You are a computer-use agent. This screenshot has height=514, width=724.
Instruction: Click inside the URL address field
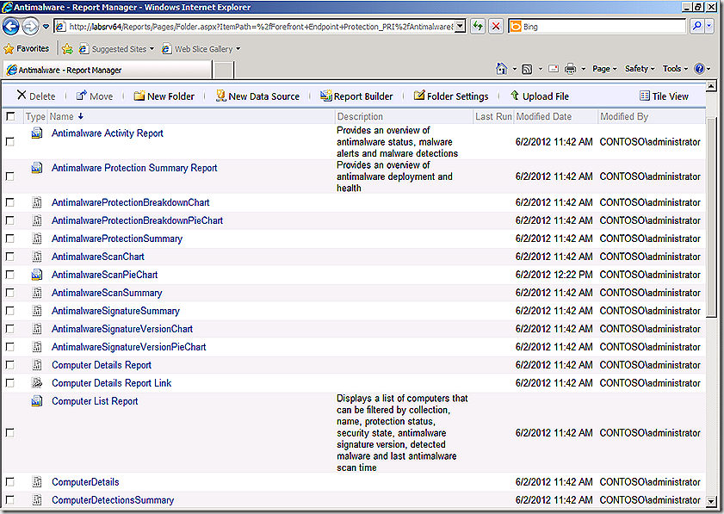point(261,27)
